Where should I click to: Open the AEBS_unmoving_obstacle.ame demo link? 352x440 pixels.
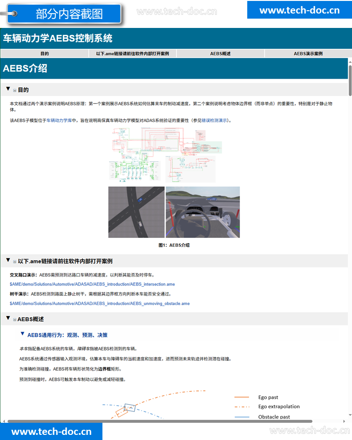pyautogui.click(x=100, y=304)
